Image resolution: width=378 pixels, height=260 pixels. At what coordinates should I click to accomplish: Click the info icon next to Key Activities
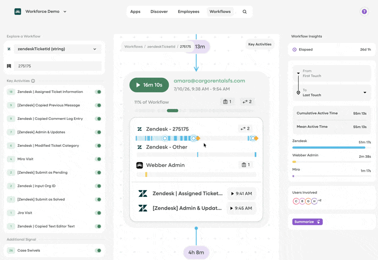coord(33,81)
